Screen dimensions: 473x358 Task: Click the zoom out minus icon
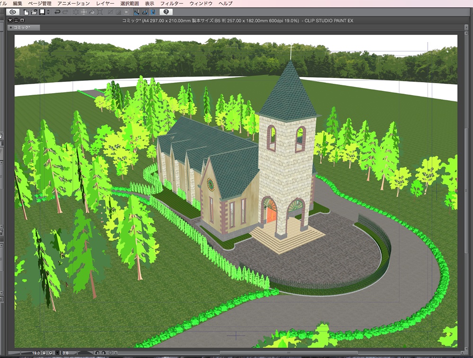pyautogui.click(x=44, y=353)
